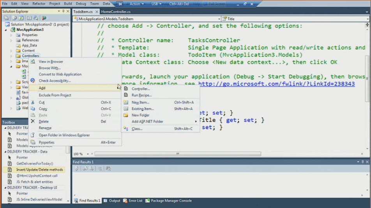Open the Build menu

pos(68,4)
